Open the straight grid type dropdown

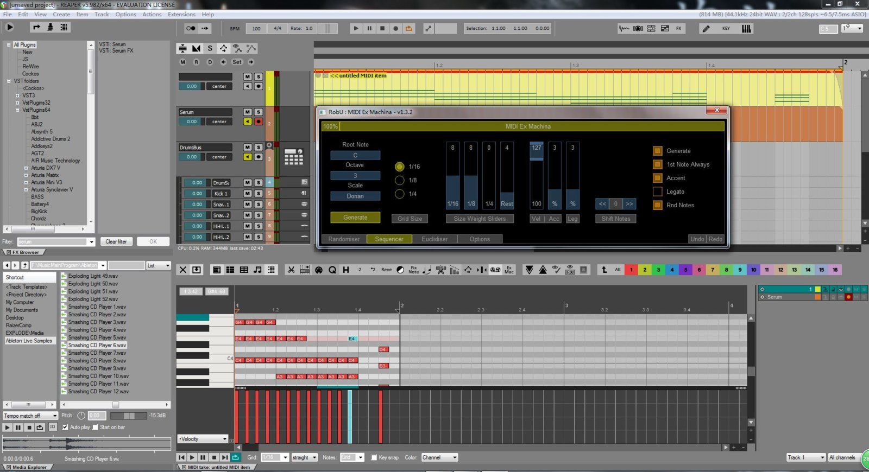coord(304,457)
